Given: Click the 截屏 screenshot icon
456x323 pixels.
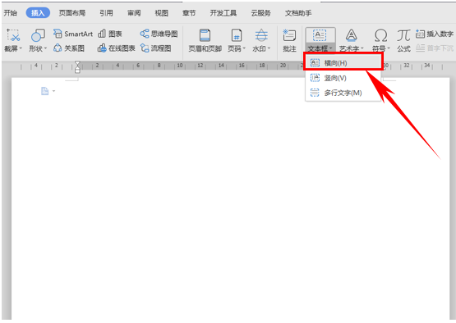Looking at the screenshot, I should coord(13,35).
